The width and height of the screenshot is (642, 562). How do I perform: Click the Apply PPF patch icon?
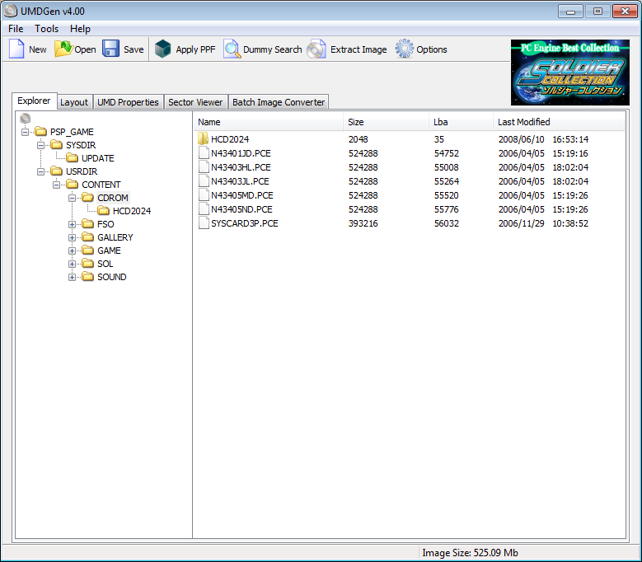point(163,49)
